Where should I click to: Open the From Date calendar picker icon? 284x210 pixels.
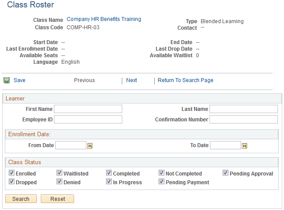[x=90, y=145]
